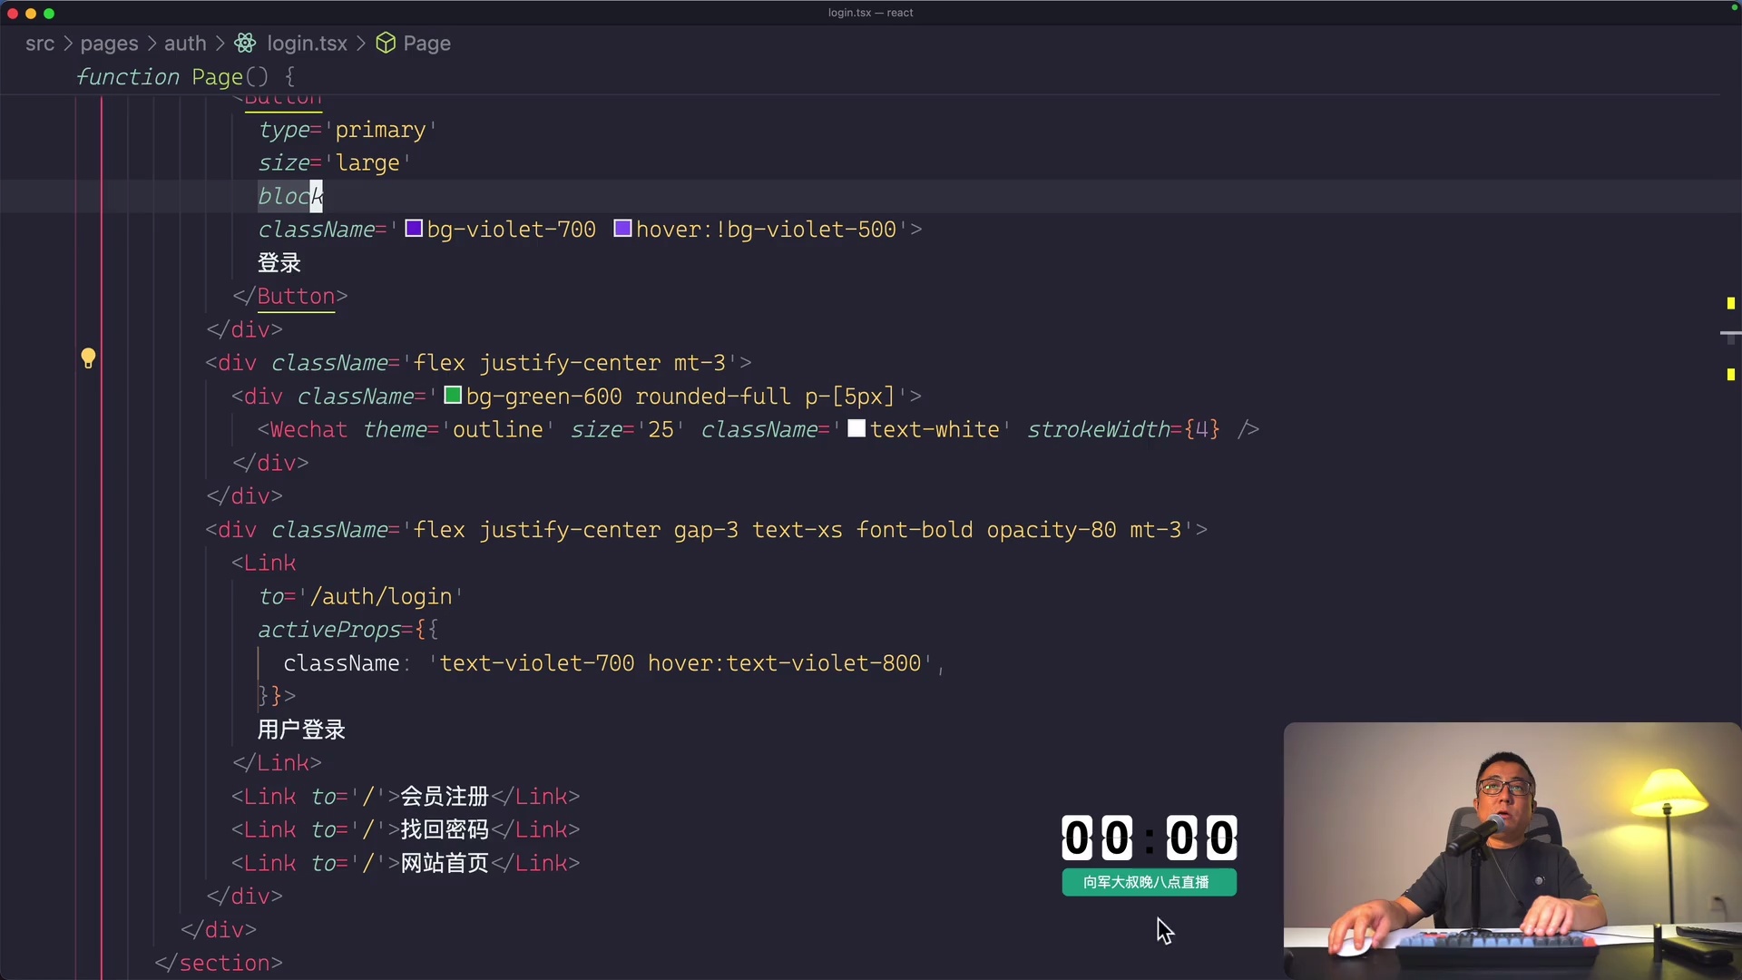
Task: Click the 'flex justify-center mt-3' class string
Action: 570,363
